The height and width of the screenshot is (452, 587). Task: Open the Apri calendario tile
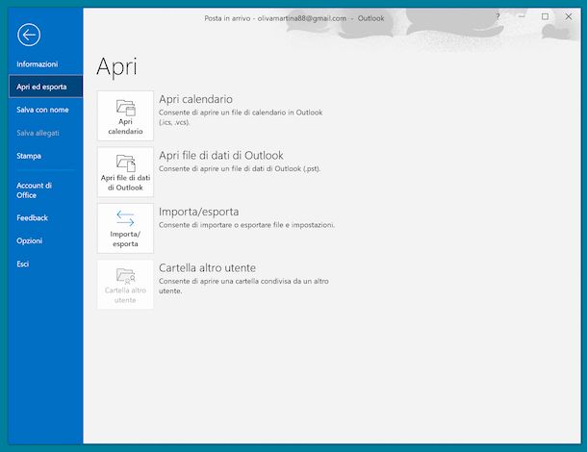pos(125,115)
